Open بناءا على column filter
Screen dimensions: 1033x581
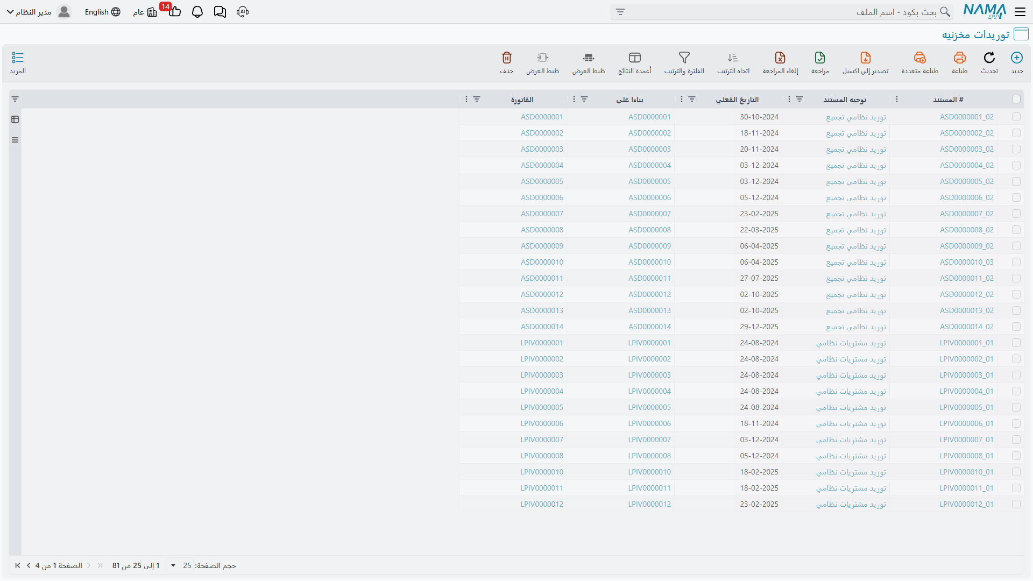[x=584, y=99]
